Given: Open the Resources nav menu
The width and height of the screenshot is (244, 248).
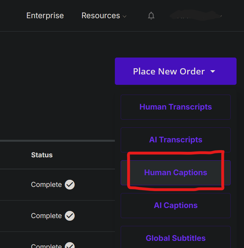Looking at the screenshot, I should pyautogui.click(x=101, y=16).
